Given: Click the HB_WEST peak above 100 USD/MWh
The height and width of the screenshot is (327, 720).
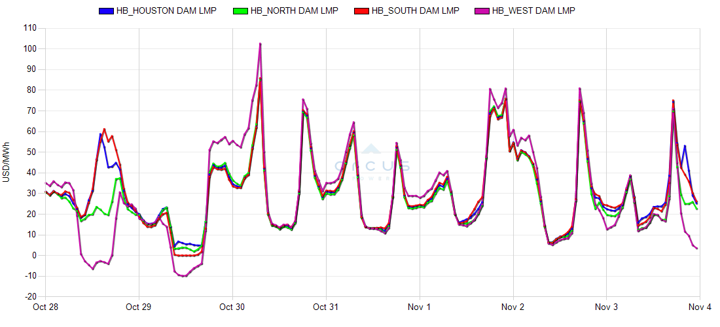Looking at the screenshot, I should (261, 44).
